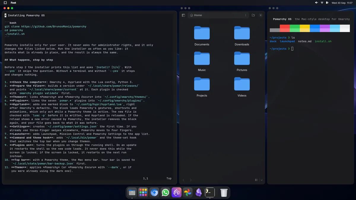Go forward in the Files window

click(190, 180)
